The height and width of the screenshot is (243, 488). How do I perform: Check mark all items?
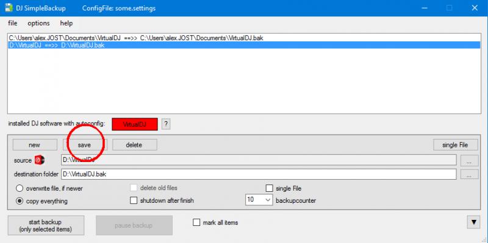pos(196,222)
